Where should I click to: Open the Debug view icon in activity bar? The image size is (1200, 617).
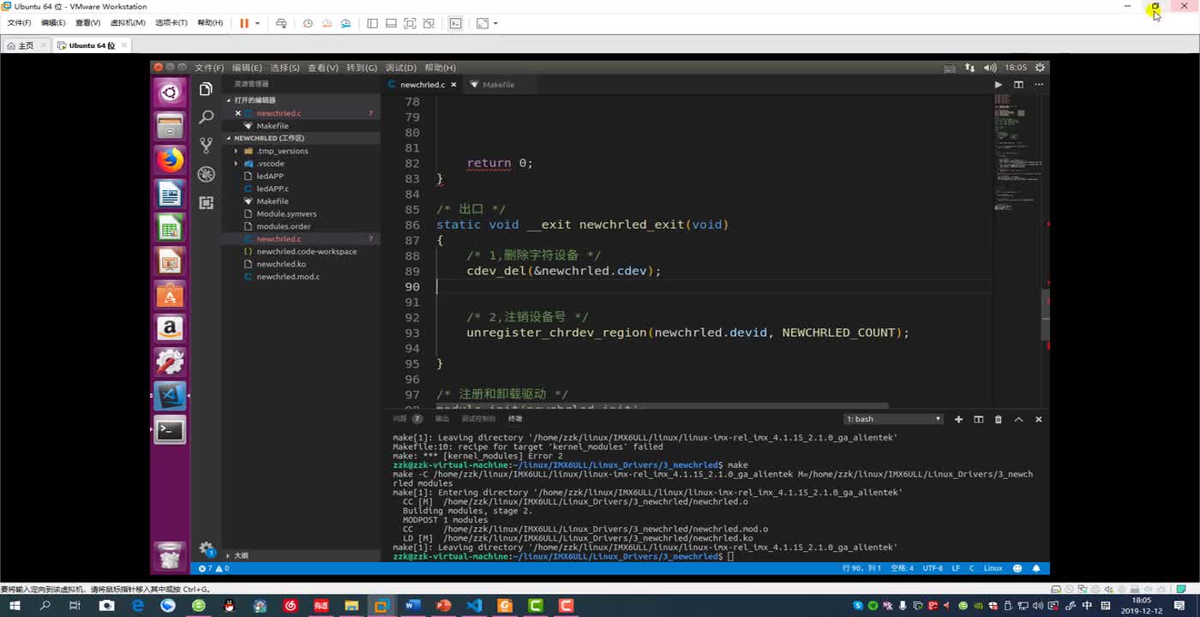click(206, 174)
